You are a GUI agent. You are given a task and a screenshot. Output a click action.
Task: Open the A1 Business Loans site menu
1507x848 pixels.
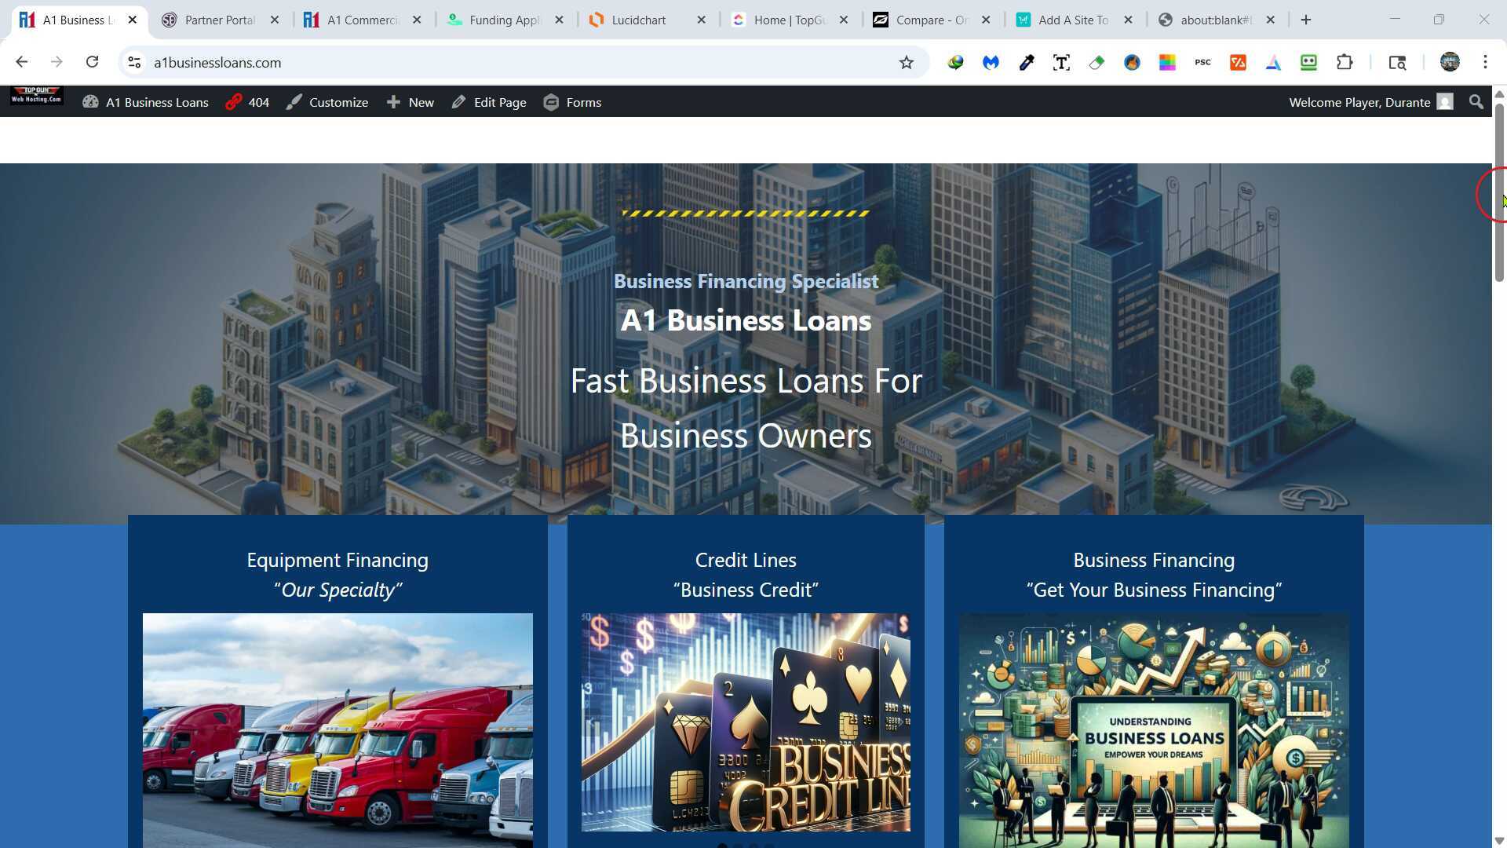click(x=145, y=102)
